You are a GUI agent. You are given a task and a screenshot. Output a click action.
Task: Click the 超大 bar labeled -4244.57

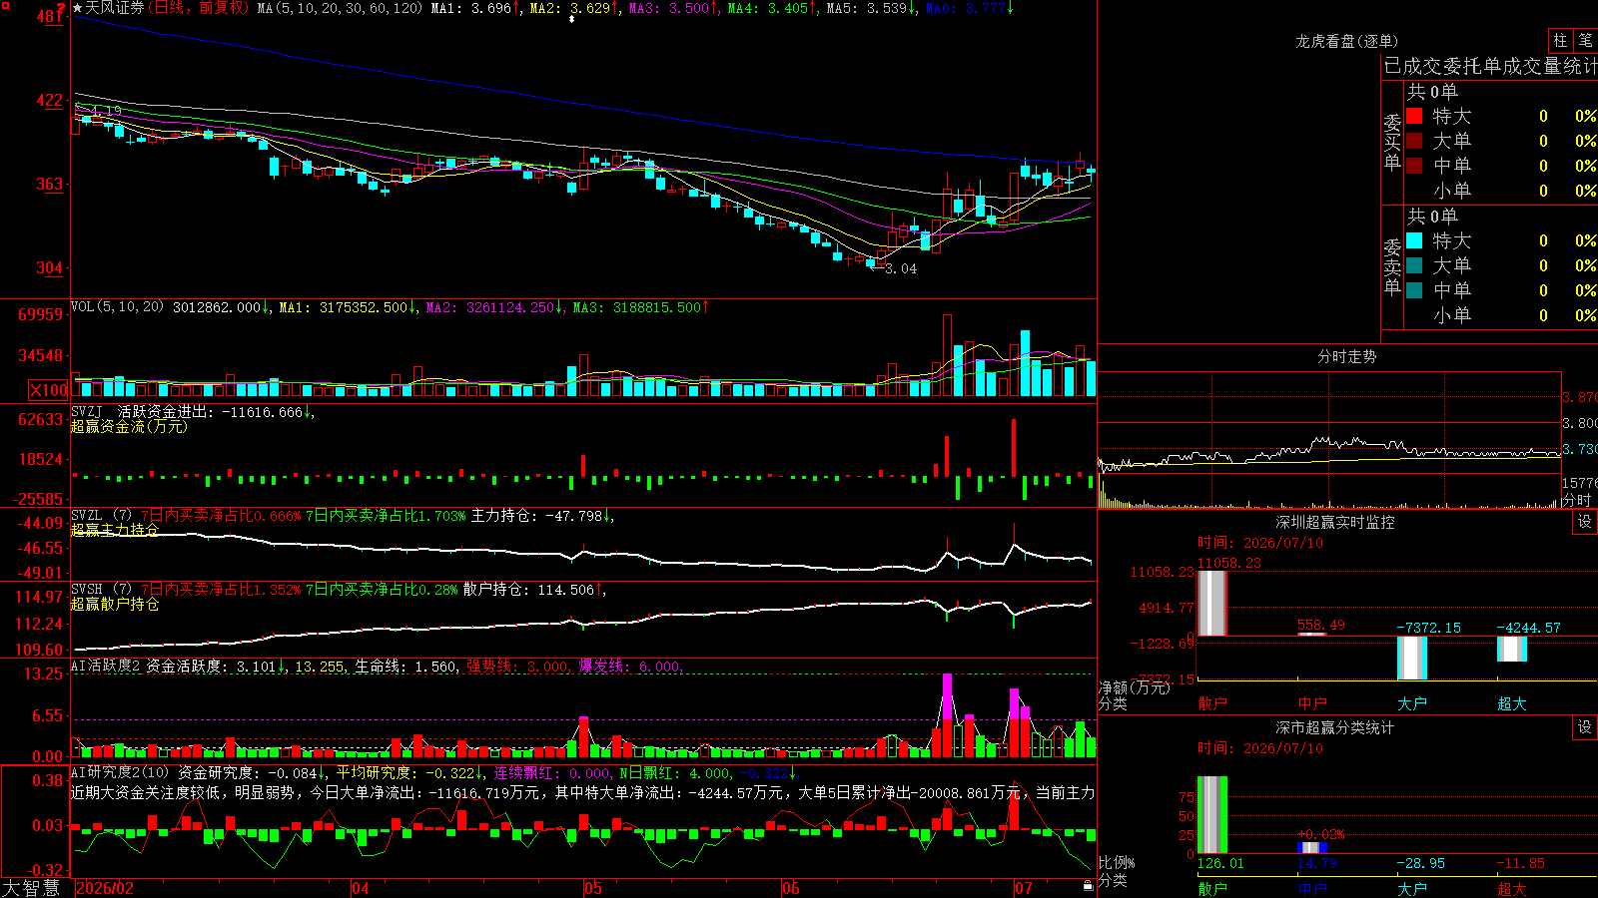1512,649
